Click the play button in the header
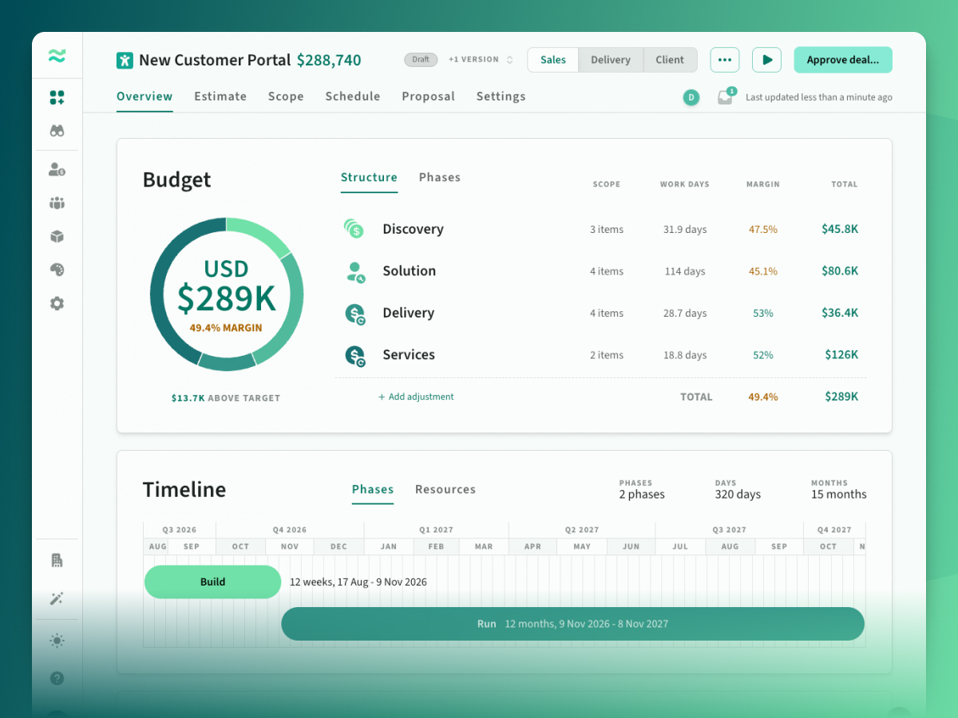The height and width of the screenshot is (718, 958). (x=767, y=60)
